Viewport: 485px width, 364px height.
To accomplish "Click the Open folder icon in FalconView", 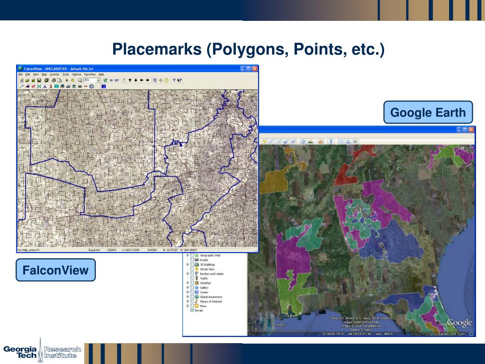I will click(x=27, y=80).
